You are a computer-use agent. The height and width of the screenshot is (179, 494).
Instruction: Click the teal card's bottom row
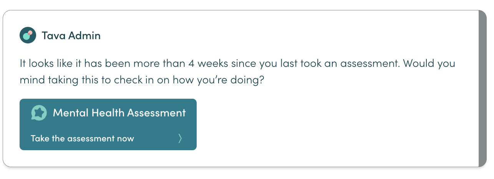(x=108, y=139)
